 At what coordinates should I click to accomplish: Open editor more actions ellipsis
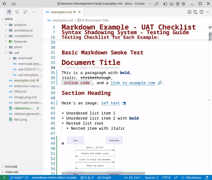(x=207, y=12)
